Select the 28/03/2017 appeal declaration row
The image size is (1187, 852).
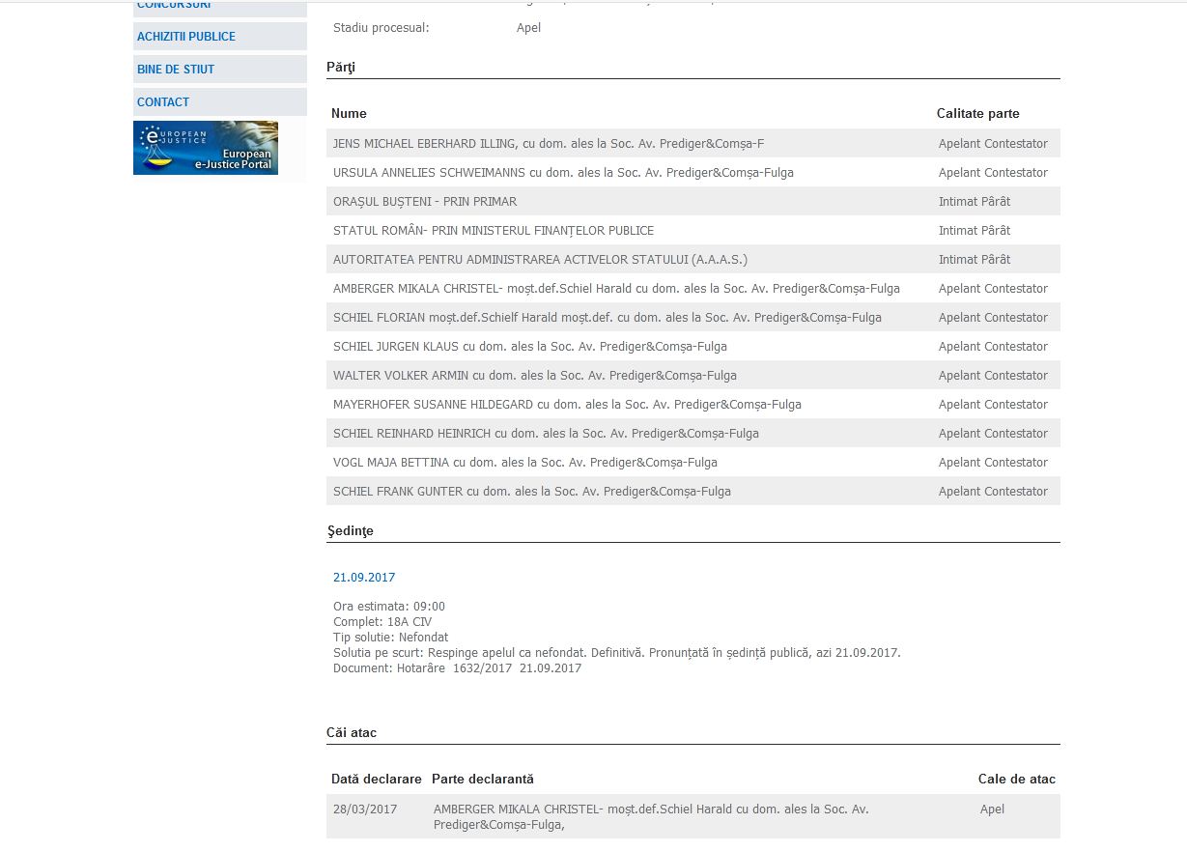point(692,816)
